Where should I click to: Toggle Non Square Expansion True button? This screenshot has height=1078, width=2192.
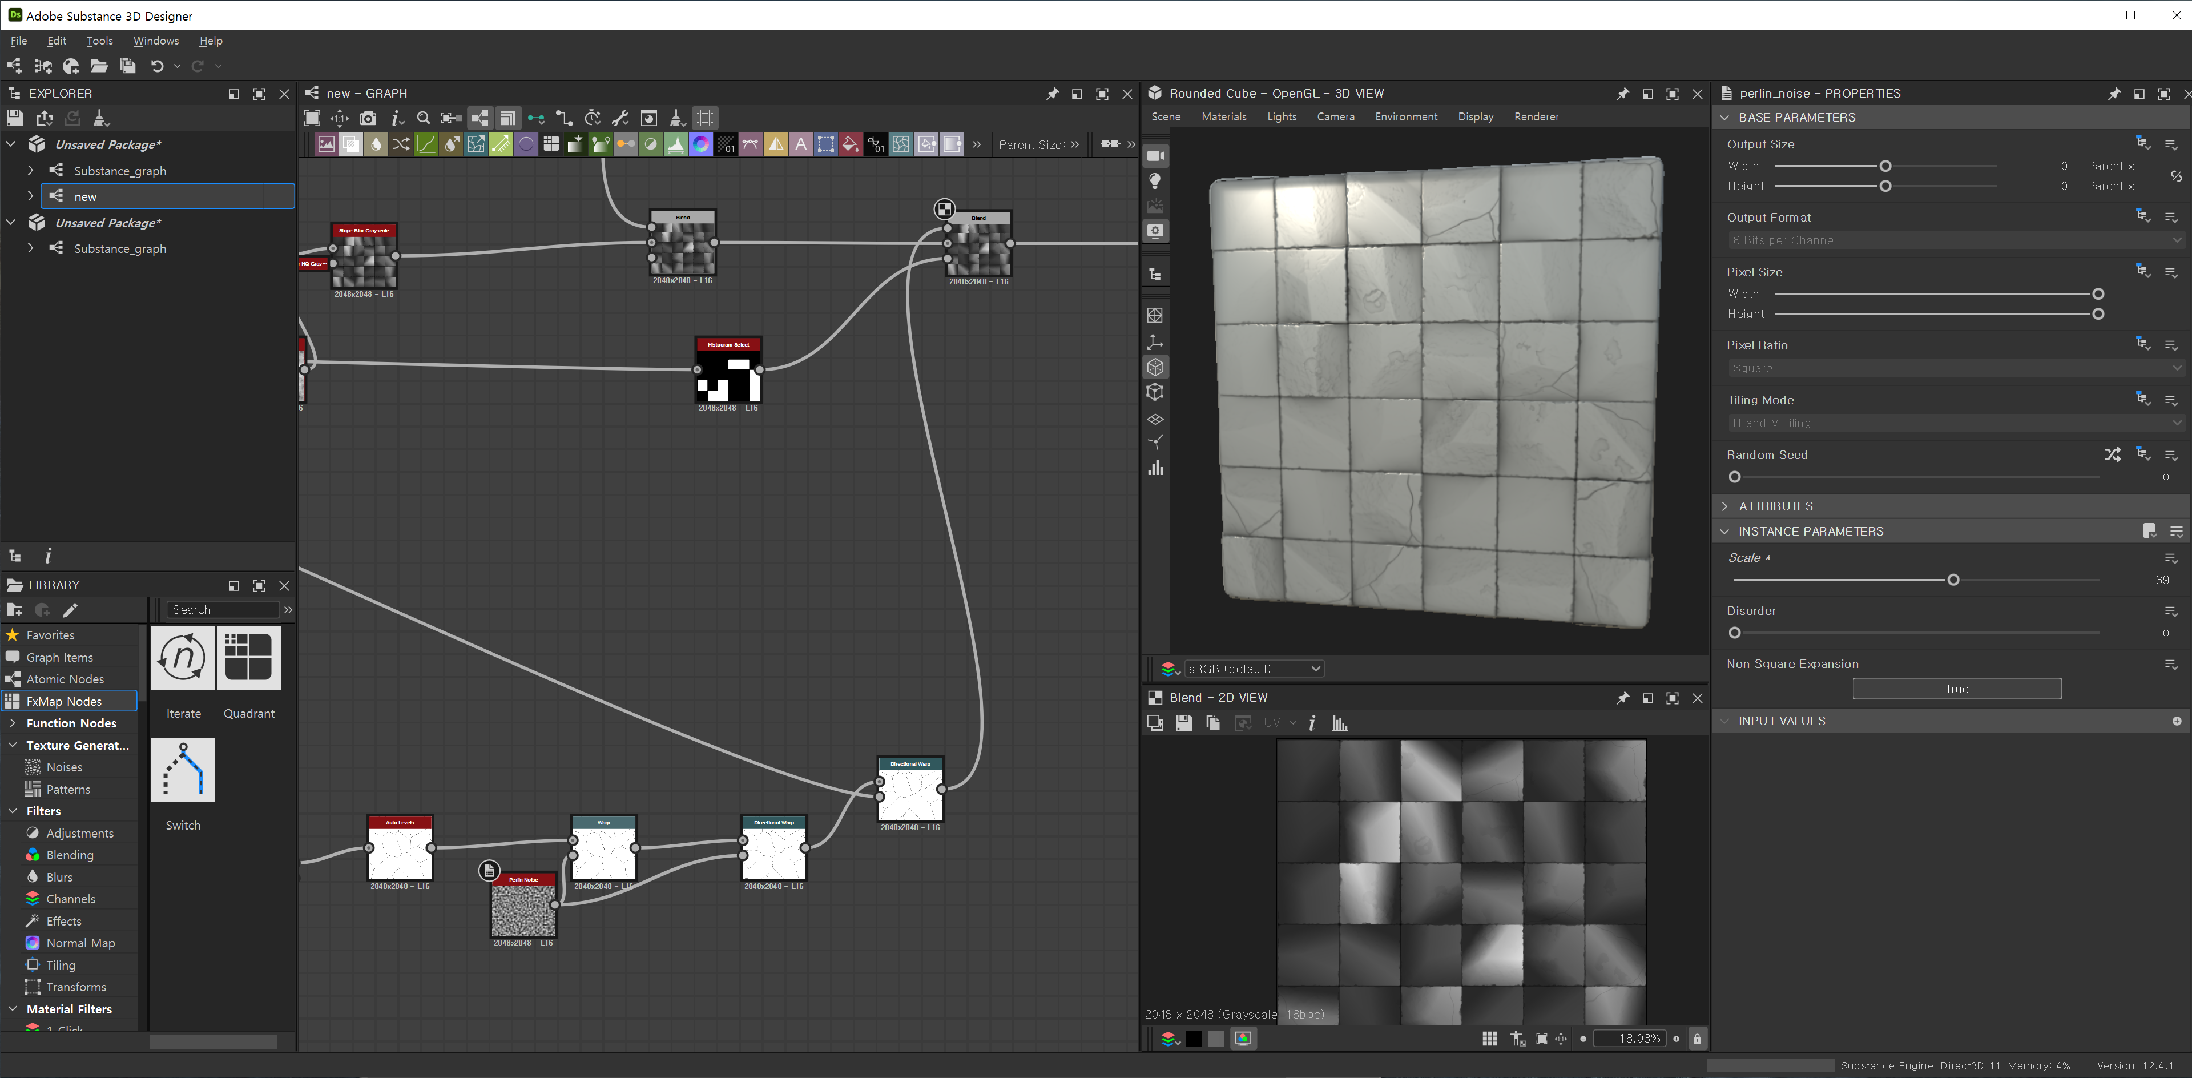coord(1956,689)
